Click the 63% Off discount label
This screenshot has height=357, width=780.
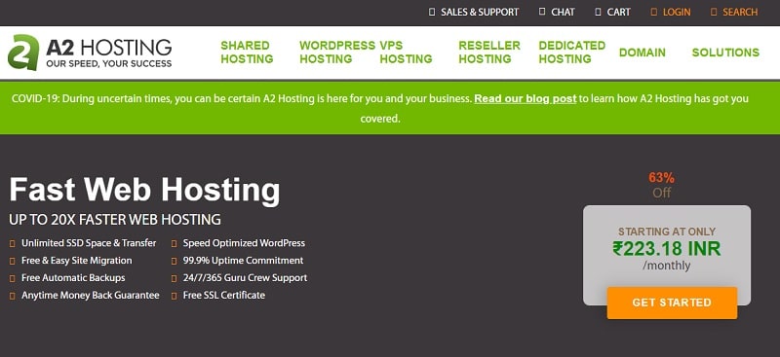pos(662,185)
